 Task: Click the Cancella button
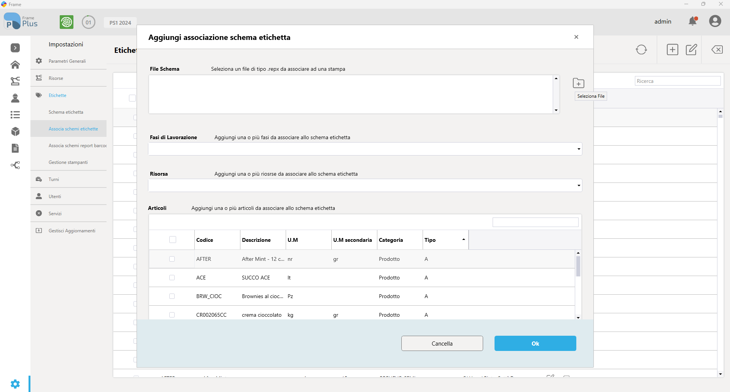(x=442, y=343)
